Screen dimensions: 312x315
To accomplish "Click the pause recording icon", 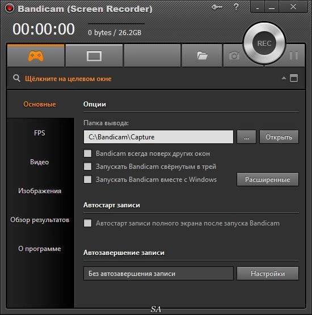I will click(x=294, y=56).
